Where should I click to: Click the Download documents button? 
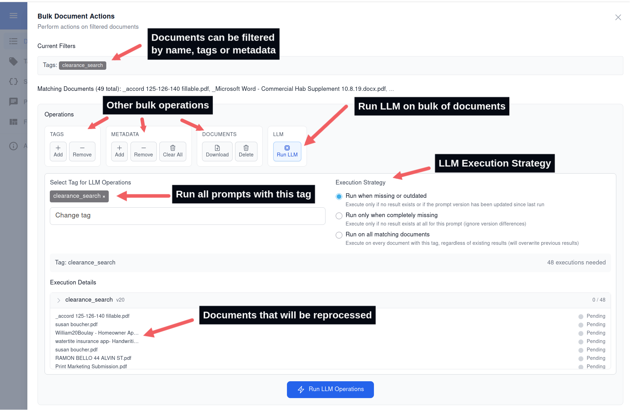[x=217, y=151]
